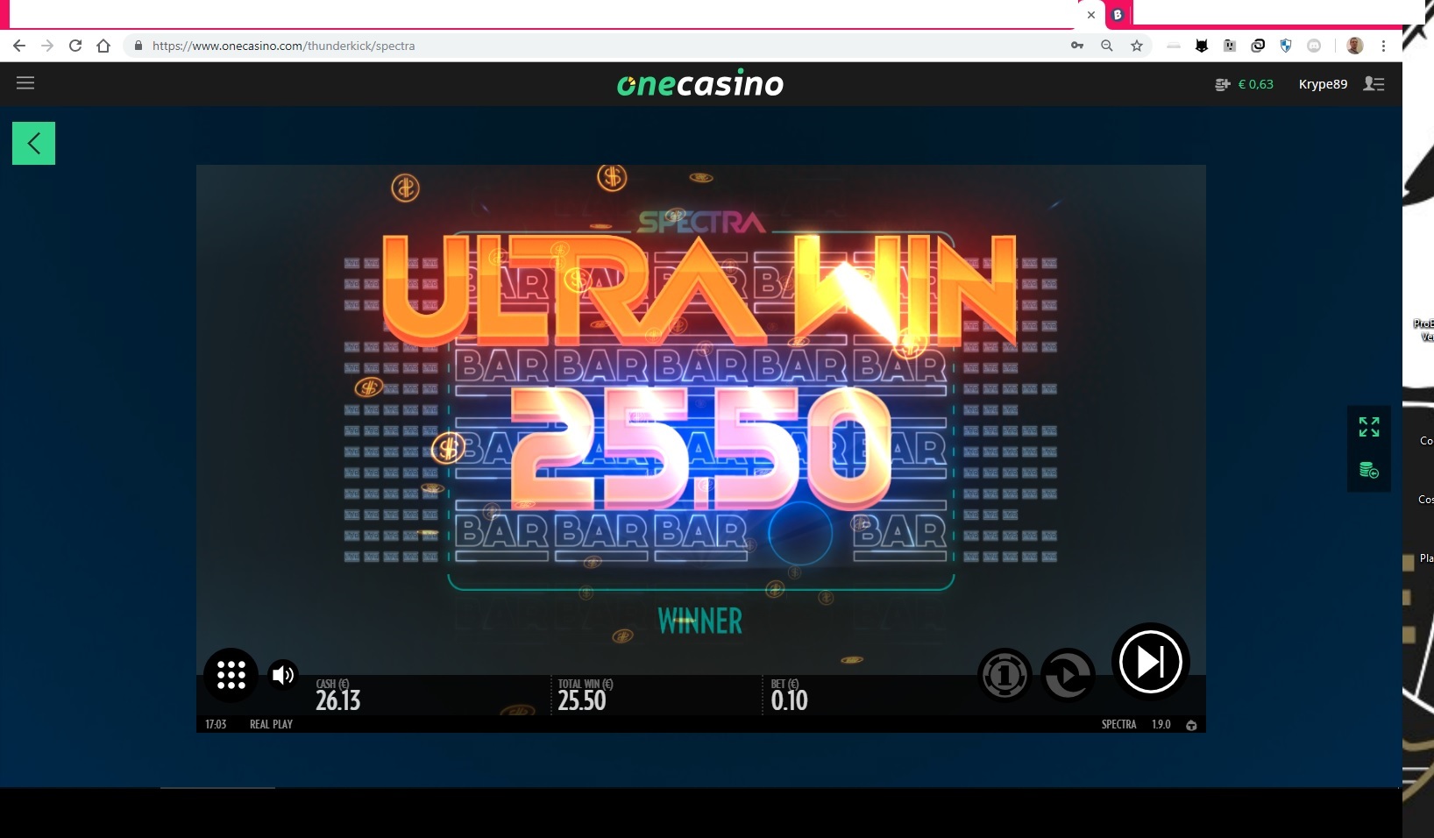Click the flat grey extension icon
Screen dimensions: 1434x838
[1174, 46]
